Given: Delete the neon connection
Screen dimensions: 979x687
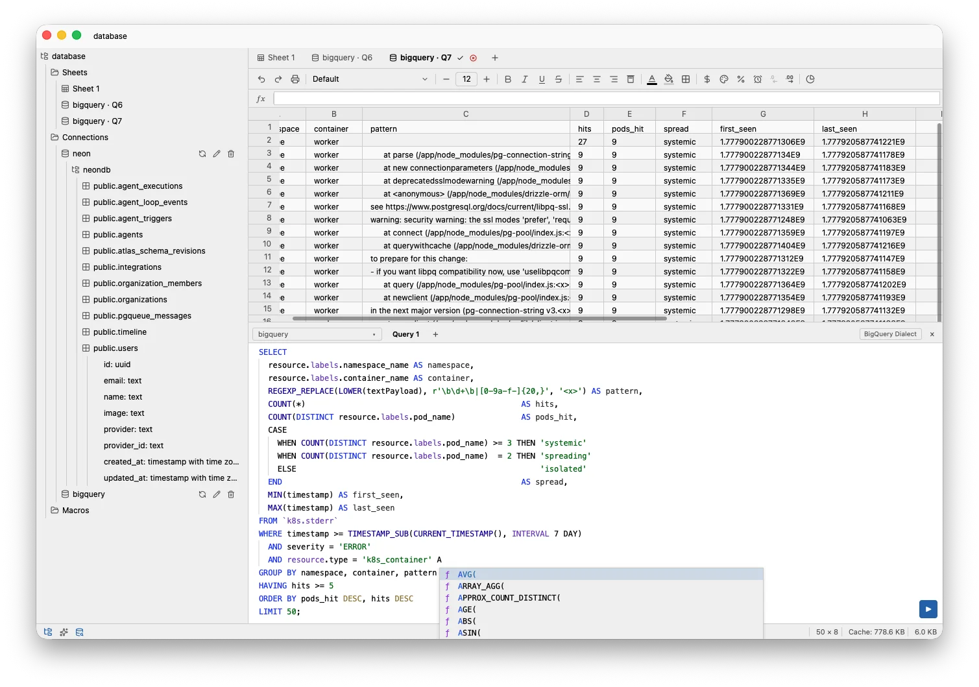Looking at the screenshot, I should pos(231,154).
